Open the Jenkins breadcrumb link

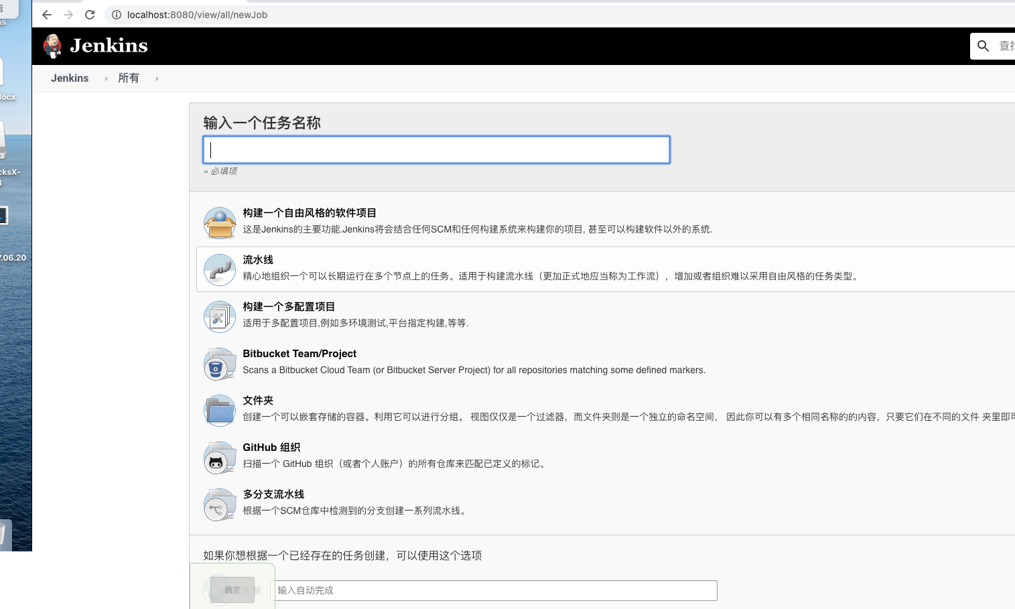coord(70,78)
